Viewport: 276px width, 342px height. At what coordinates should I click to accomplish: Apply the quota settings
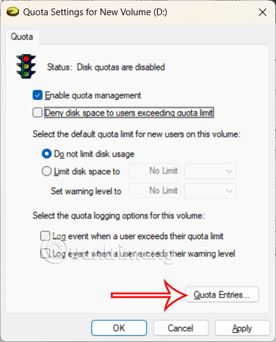(x=242, y=328)
